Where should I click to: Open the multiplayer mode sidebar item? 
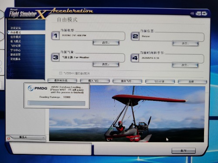pos(16,41)
